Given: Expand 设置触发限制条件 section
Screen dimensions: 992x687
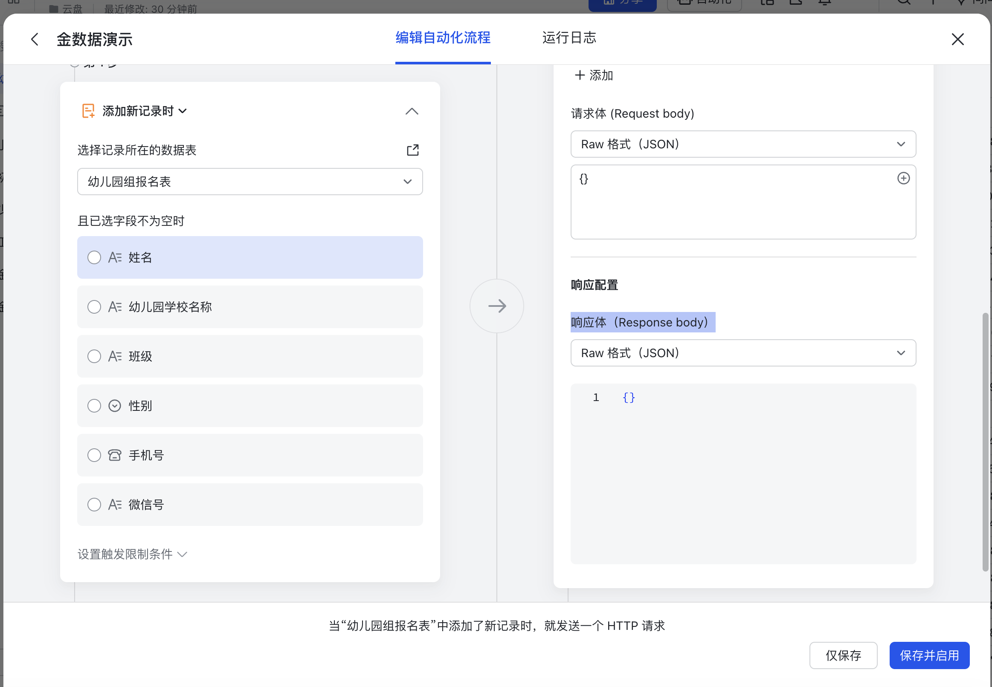Looking at the screenshot, I should [x=132, y=554].
